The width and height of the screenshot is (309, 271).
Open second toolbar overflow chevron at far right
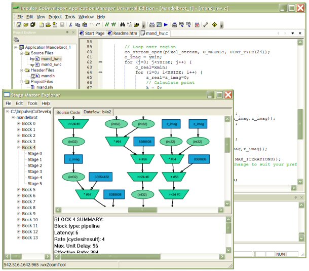coord(221,25)
